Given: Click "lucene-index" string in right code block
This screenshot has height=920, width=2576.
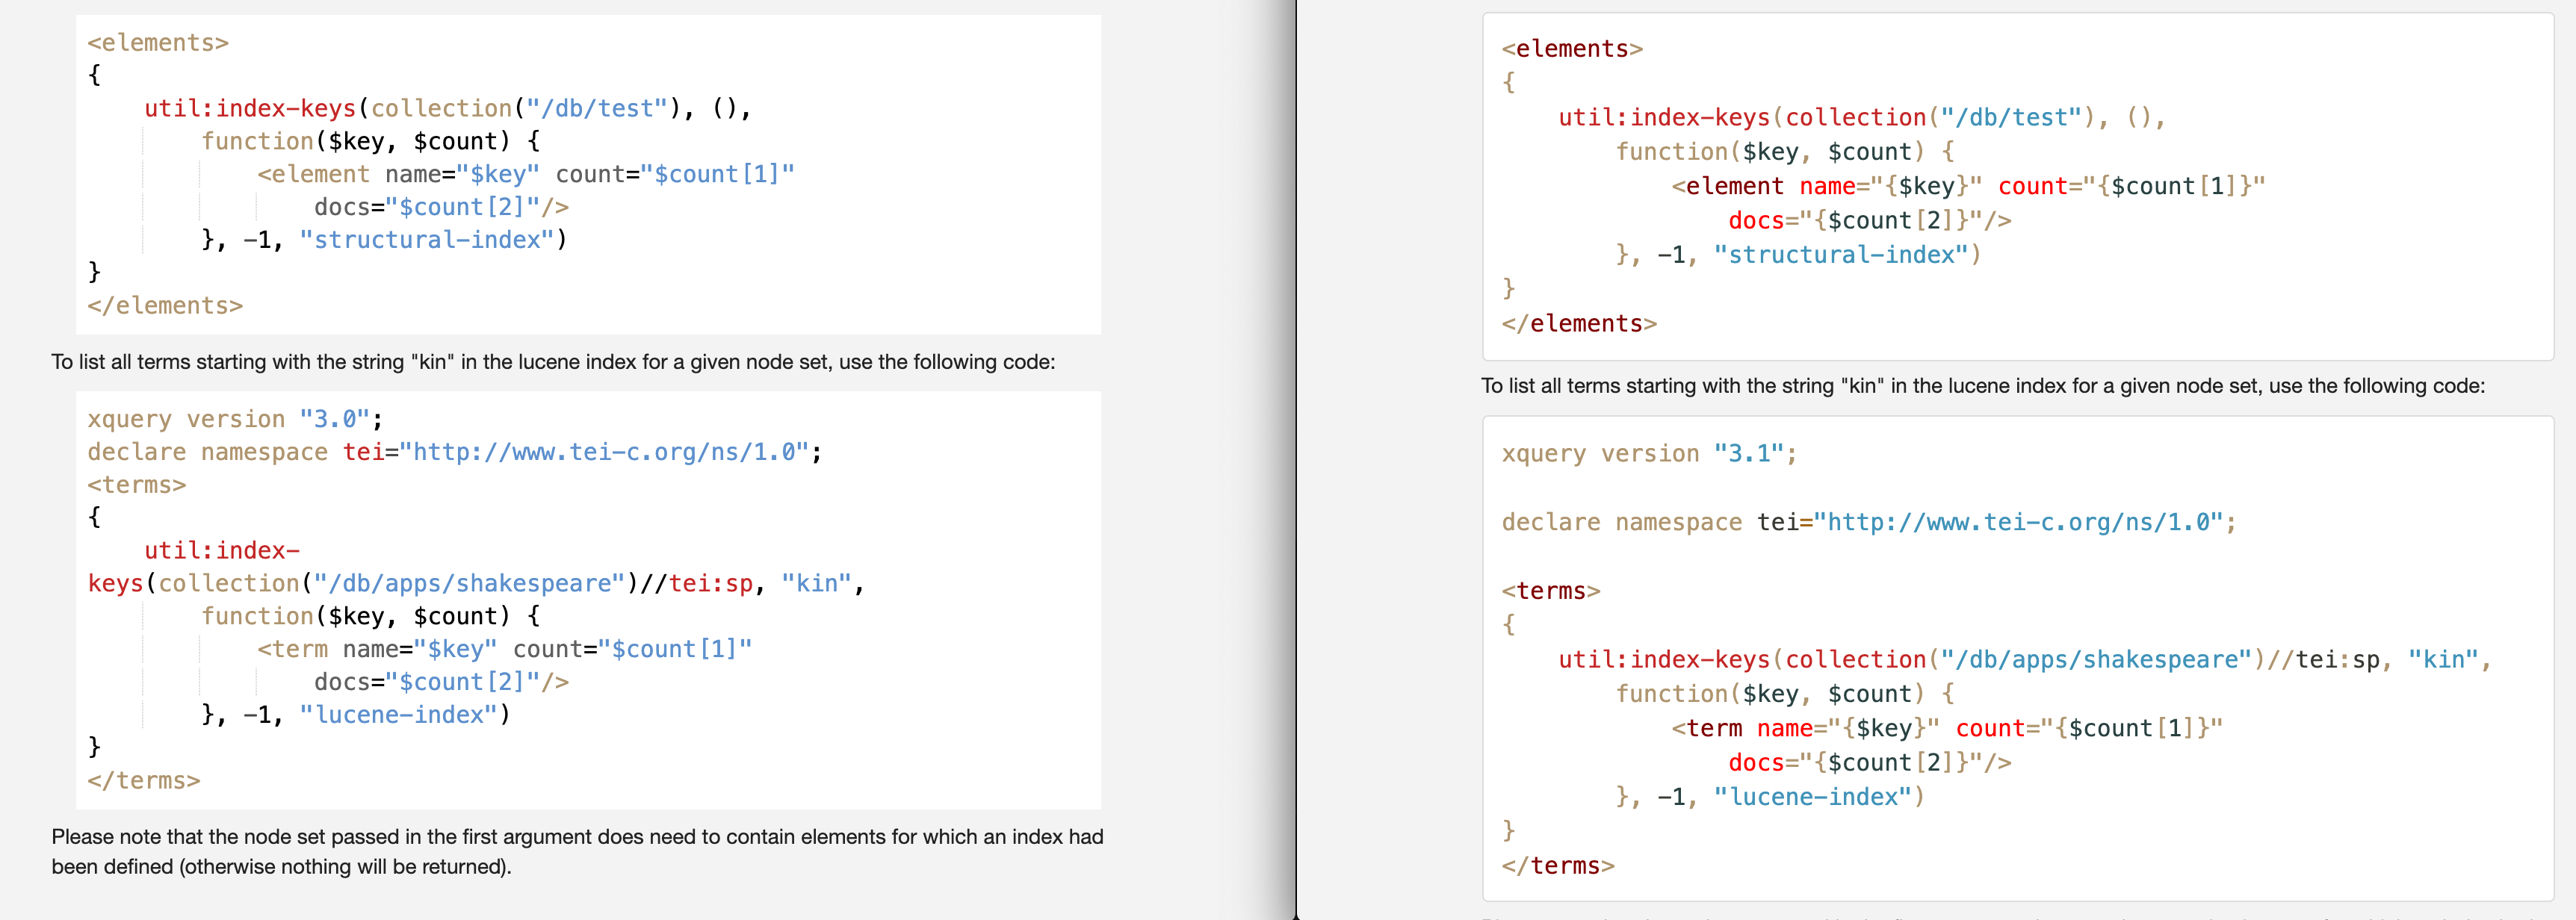Looking at the screenshot, I should (1813, 797).
